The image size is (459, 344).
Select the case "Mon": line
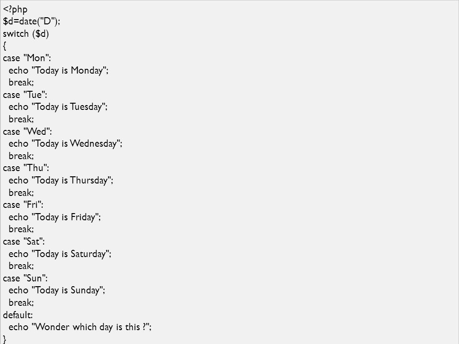pos(27,58)
